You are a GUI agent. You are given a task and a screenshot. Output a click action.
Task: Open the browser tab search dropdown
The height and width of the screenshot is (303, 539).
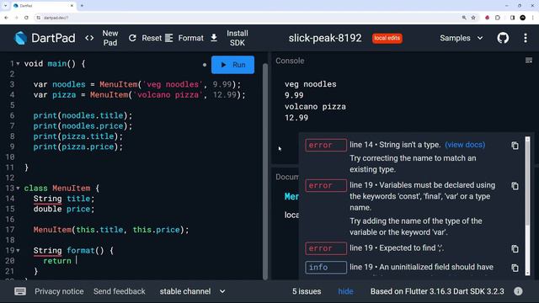[x=5, y=6]
